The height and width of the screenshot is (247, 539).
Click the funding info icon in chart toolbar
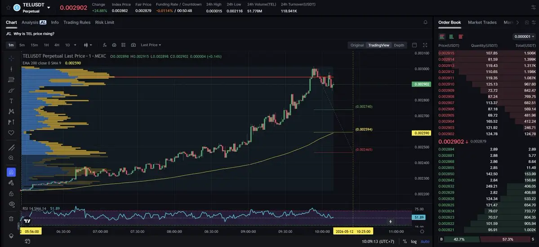[x=114, y=45]
